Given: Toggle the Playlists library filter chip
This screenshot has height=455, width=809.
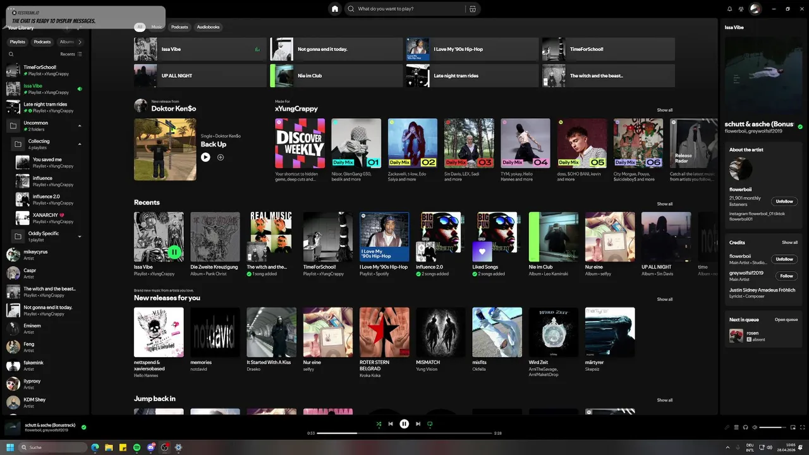Looking at the screenshot, I should pos(18,42).
